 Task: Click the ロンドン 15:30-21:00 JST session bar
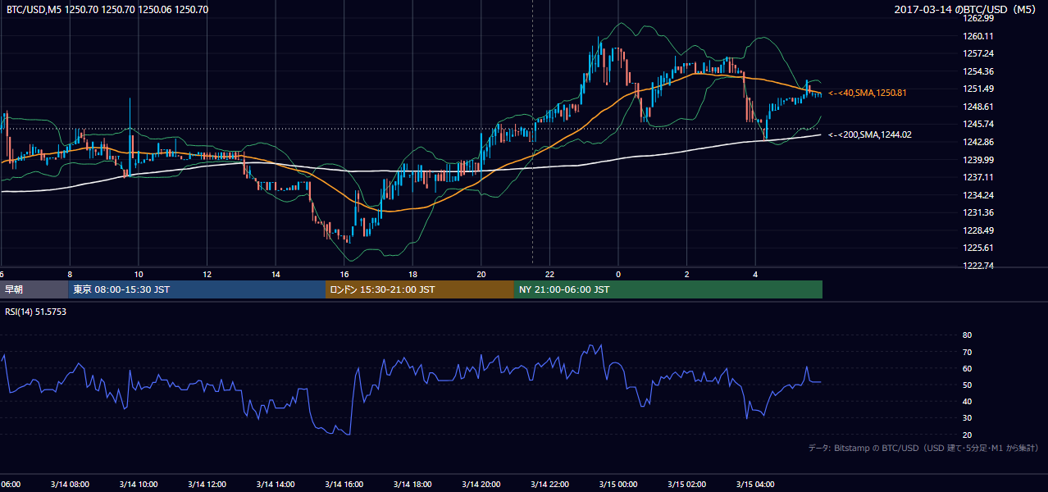[x=420, y=289]
